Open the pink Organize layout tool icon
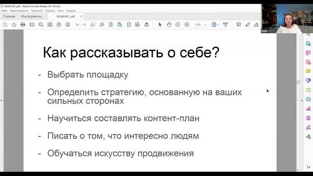 [x=308, y=53]
